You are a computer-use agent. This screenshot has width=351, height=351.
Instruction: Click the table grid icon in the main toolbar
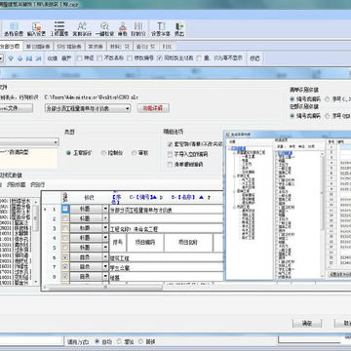click(x=14, y=26)
